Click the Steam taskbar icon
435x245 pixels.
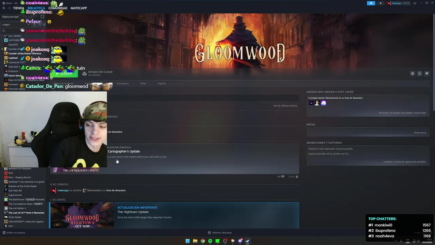247,241
